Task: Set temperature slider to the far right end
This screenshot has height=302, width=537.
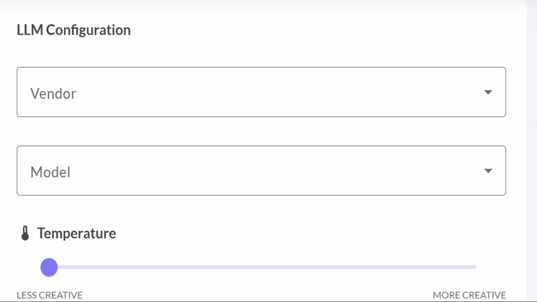Action: tap(476, 267)
